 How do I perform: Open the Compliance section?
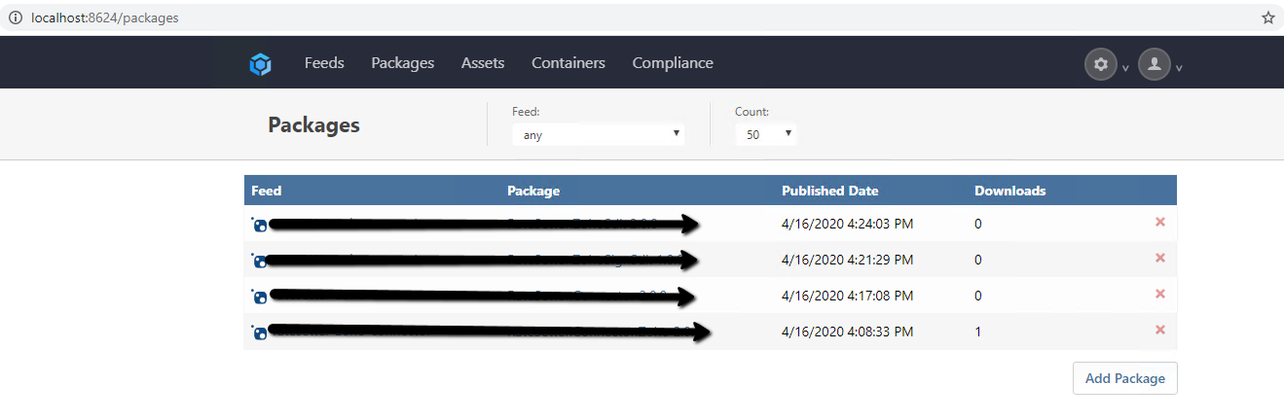click(x=673, y=63)
